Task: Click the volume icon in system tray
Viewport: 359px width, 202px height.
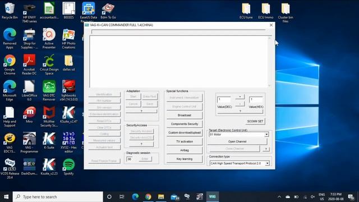Action: (312, 197)
